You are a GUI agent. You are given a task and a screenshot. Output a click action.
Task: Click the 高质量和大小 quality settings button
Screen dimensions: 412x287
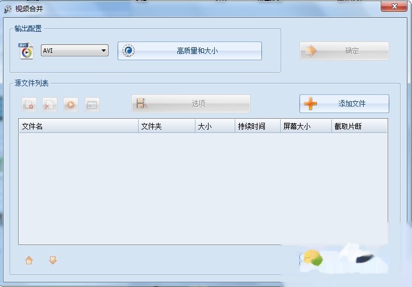(x=190, y=51)
